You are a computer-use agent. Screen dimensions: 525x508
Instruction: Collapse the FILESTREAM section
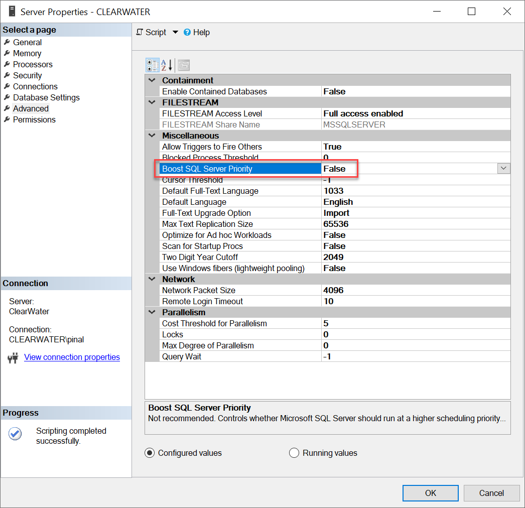pos(152,102)
